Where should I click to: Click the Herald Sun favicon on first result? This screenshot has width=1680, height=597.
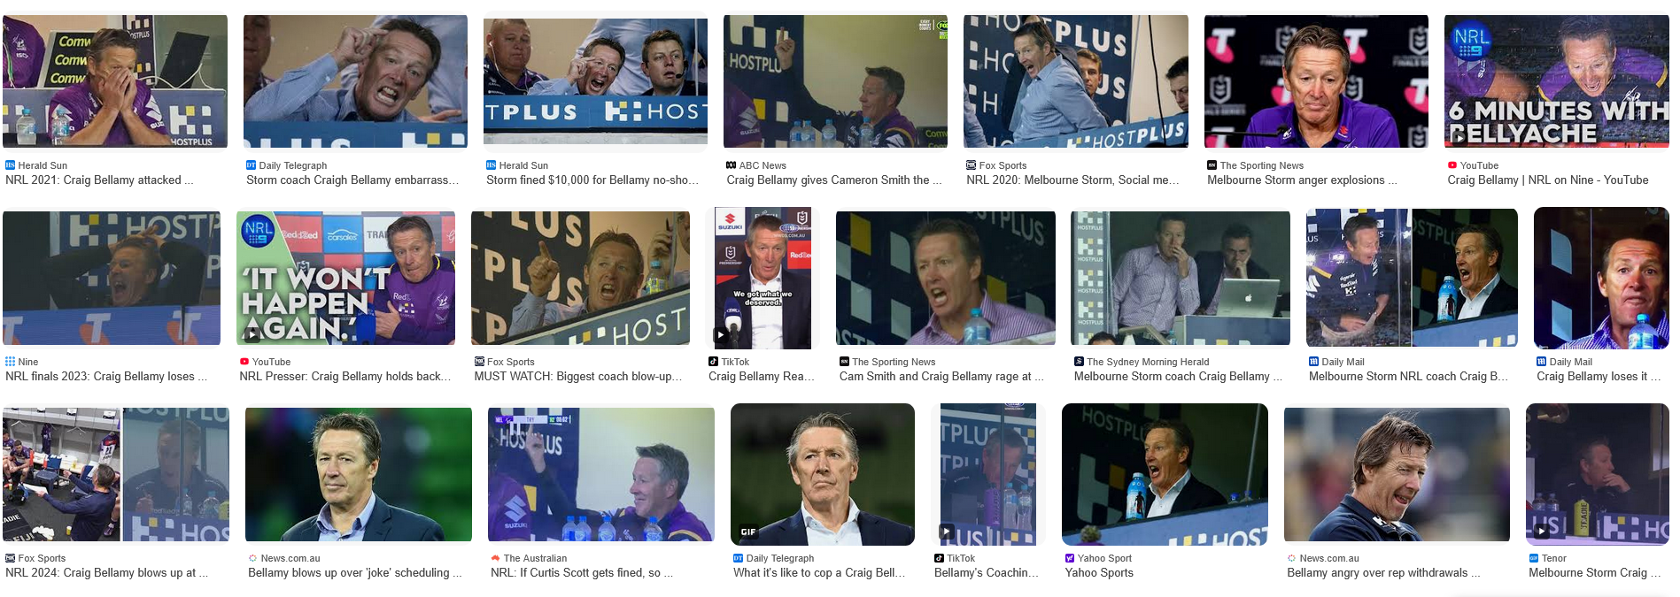(x=10, y=165)
